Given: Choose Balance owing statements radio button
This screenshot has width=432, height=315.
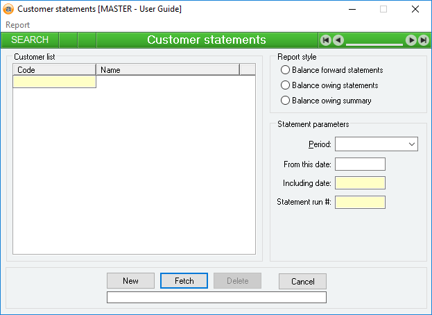Looking at the screenshot, I should [285, 85].
